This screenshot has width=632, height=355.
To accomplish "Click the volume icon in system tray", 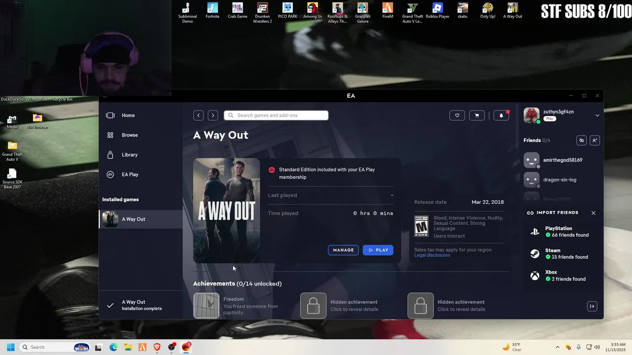I will point(597,347).
